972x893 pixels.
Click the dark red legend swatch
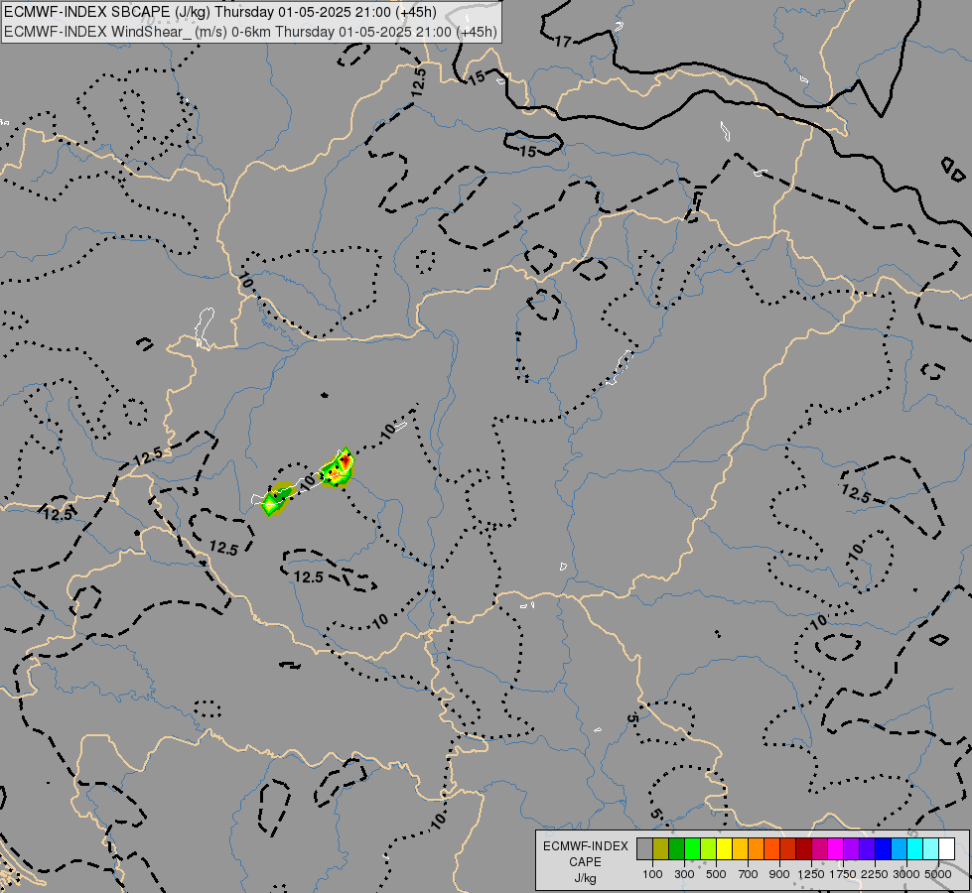click(803, 849)
